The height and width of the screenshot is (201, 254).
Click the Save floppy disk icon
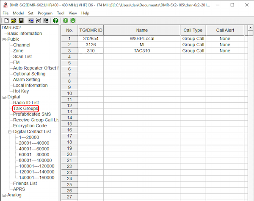pos(20,20)
